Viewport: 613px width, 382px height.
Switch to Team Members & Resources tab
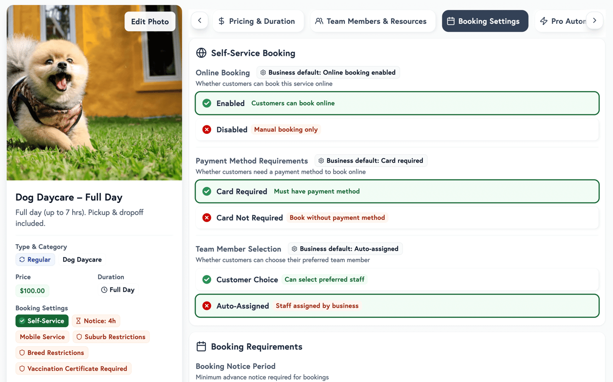[371, 21]
